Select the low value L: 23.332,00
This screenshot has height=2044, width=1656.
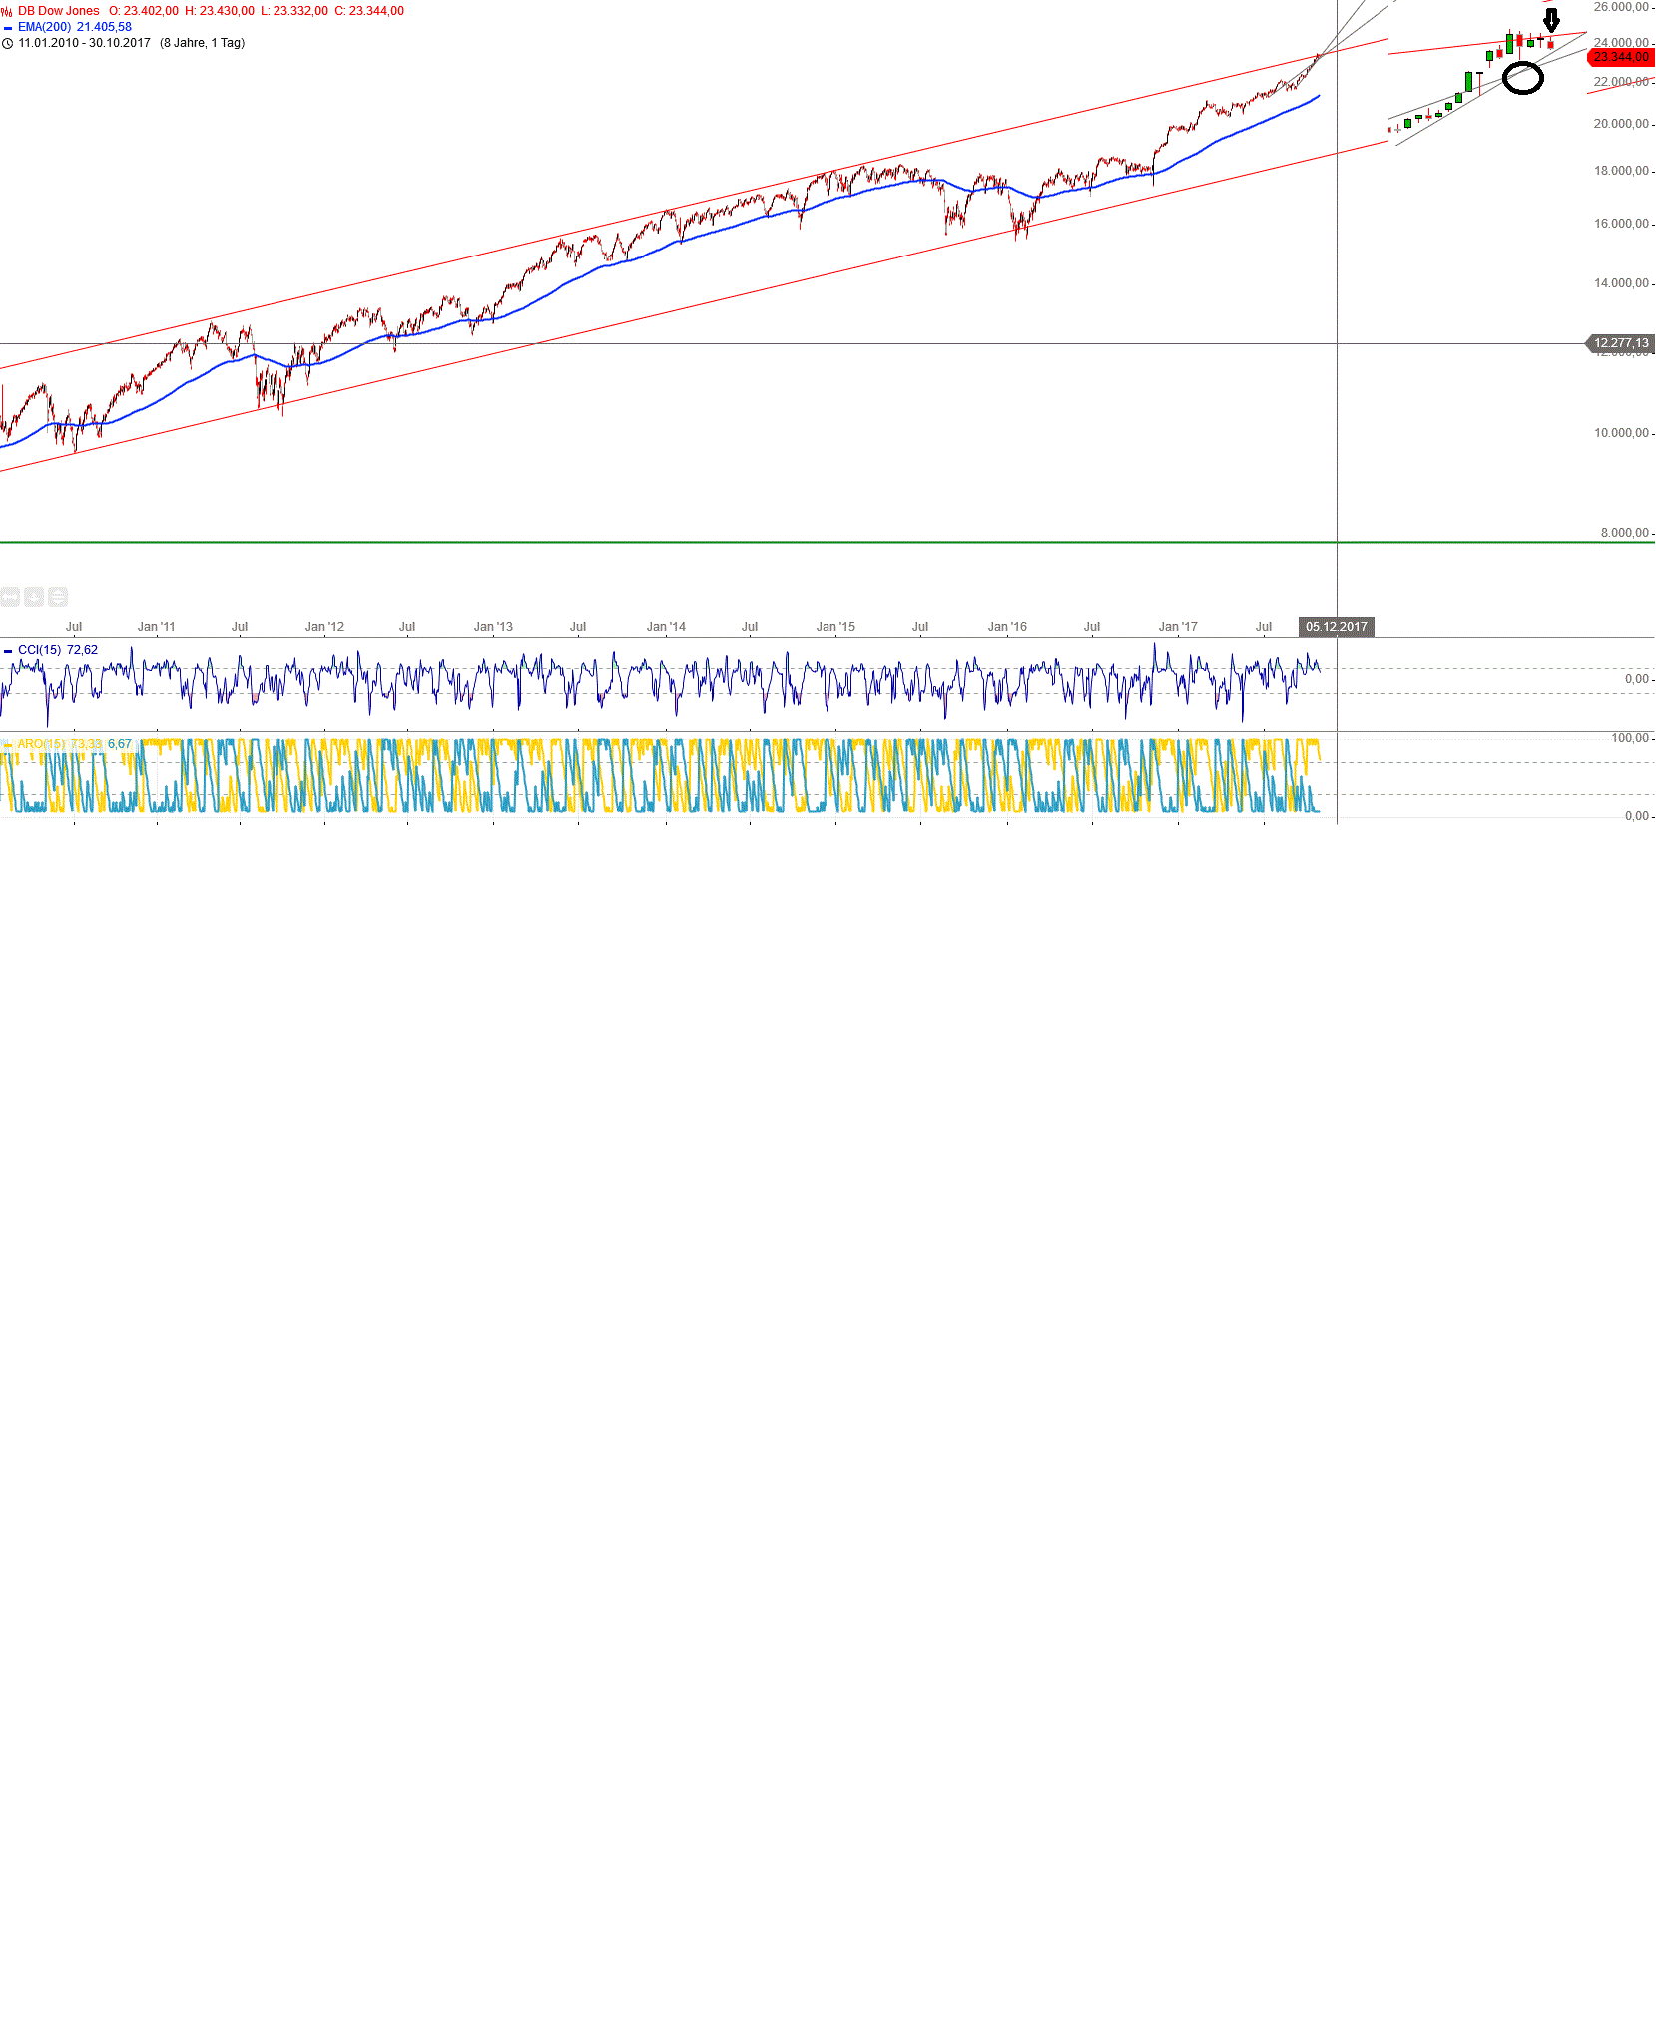[x=294, y=11]
